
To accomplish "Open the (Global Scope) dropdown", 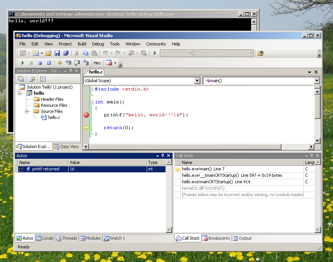I will (x=197, y=81).
